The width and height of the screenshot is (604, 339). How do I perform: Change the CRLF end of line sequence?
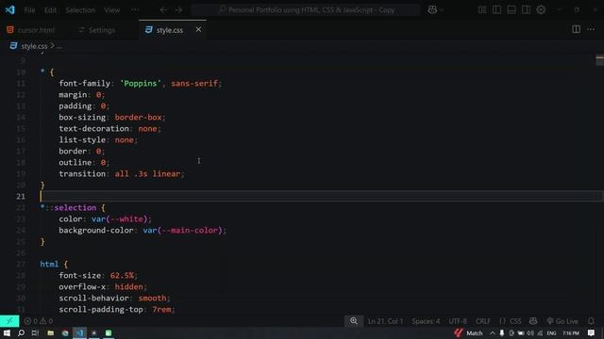(x=483, y=321)
